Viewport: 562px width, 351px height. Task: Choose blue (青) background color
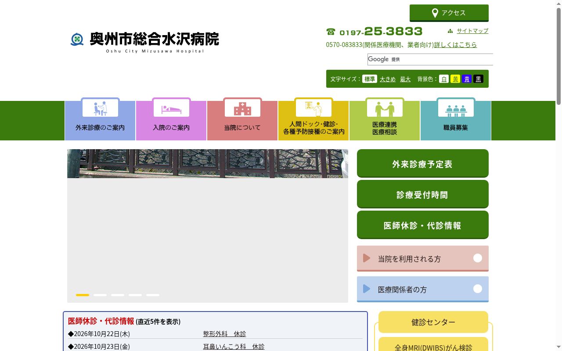(x=467, y=79)
